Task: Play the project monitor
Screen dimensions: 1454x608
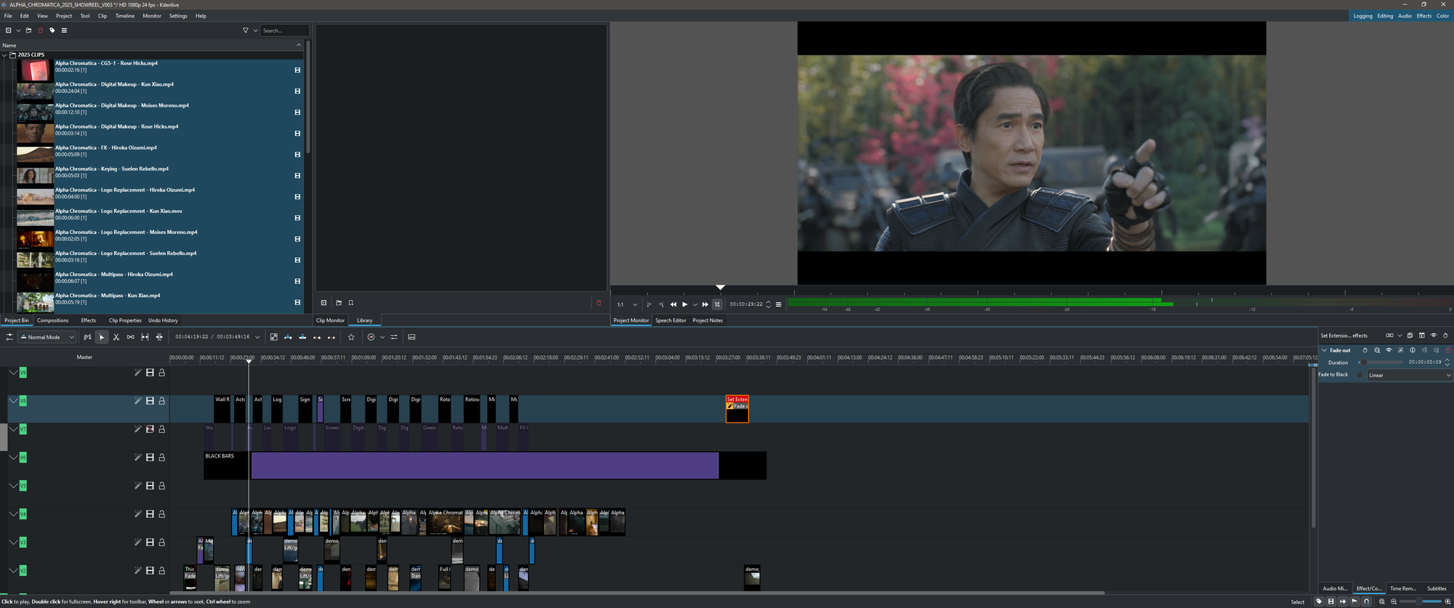Action: coord(684,304)
